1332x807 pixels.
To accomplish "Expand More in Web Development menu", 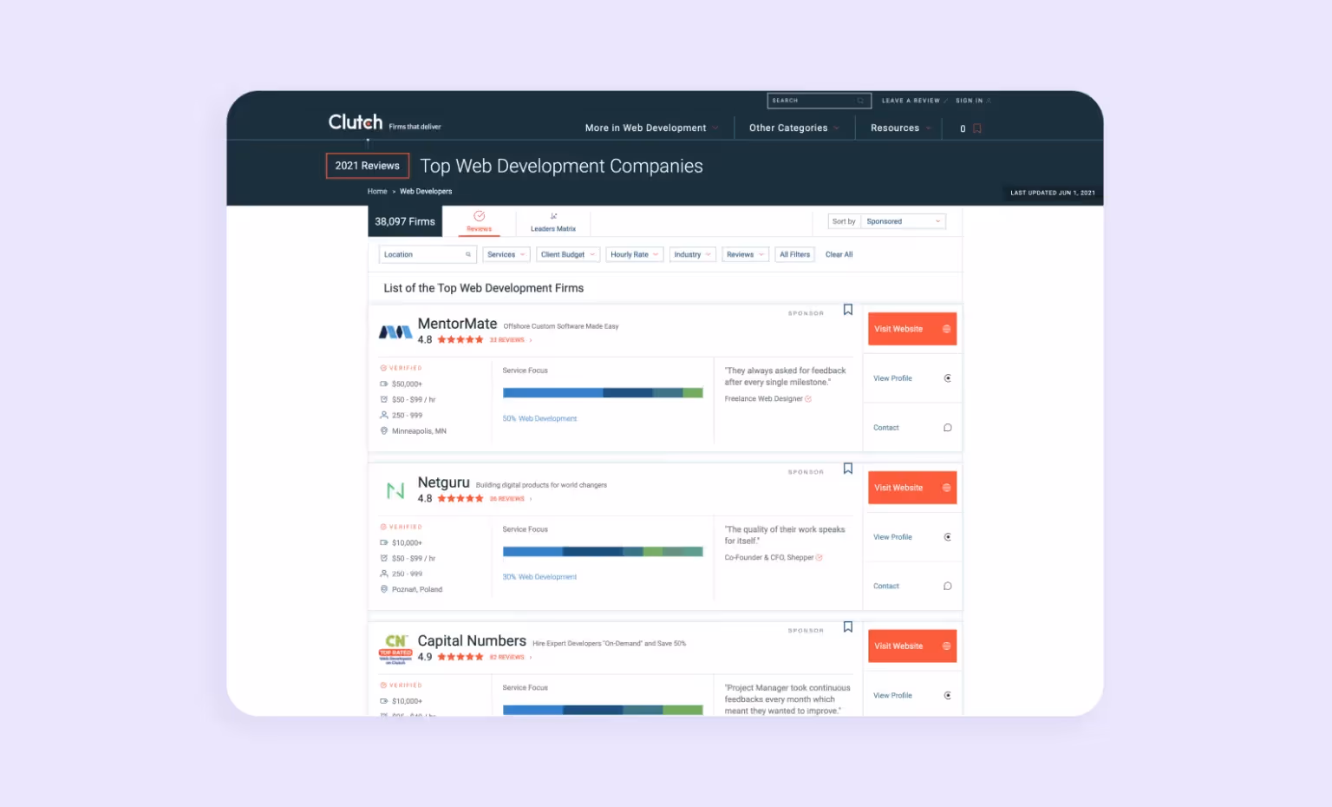I will 651,128.
